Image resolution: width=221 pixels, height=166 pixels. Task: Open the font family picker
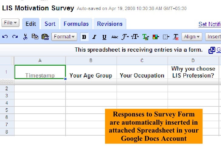click(x=125, y=37)
